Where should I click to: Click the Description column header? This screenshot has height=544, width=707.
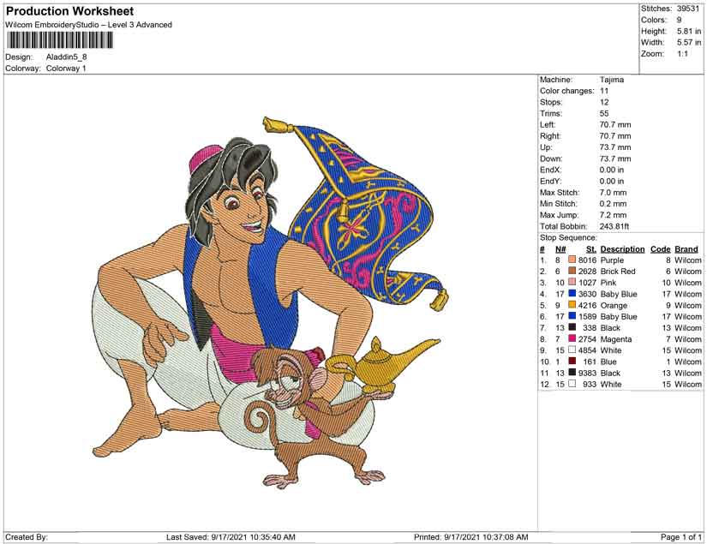pyautogui.click(x=622, y=249)
